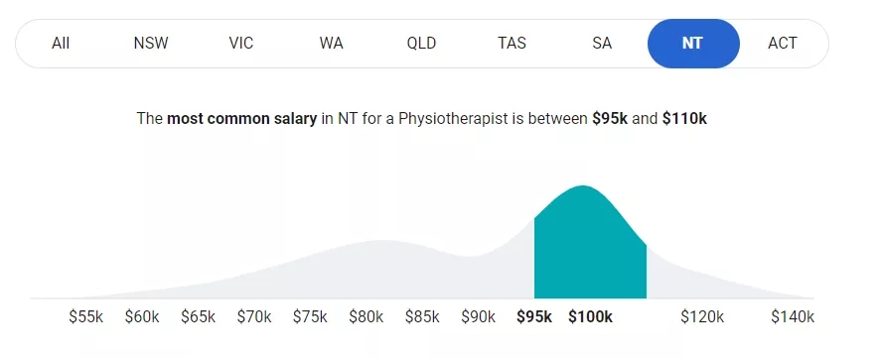
Task: Switch to the VIC tab
Action: (241, 44)
